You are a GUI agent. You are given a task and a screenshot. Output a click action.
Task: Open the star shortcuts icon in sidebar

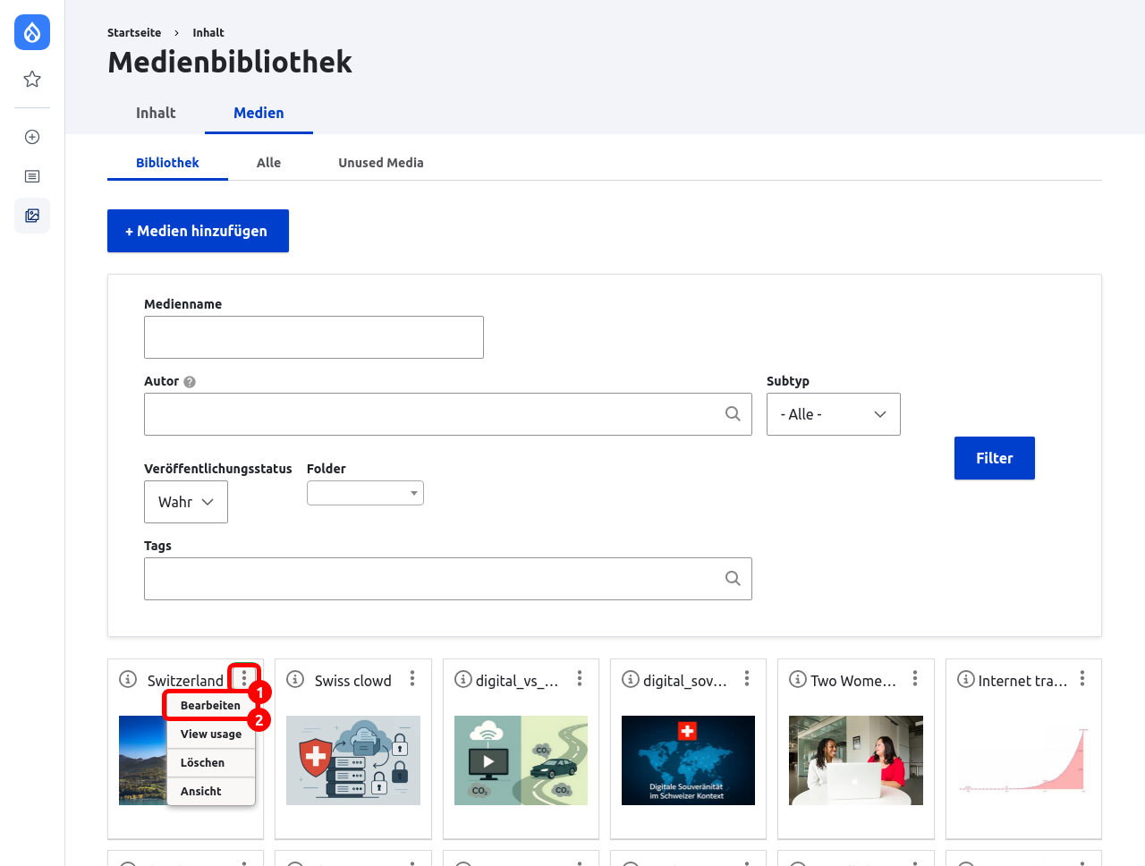coord(32,80)
